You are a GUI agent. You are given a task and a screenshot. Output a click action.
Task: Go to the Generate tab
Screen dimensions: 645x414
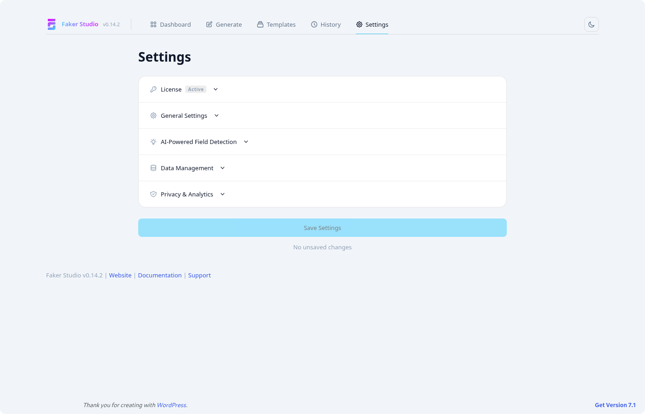pyautogui.click(x=224, y=24)
